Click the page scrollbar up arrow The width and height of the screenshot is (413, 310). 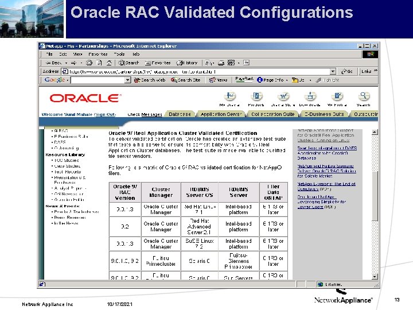[x=375, y=133]
